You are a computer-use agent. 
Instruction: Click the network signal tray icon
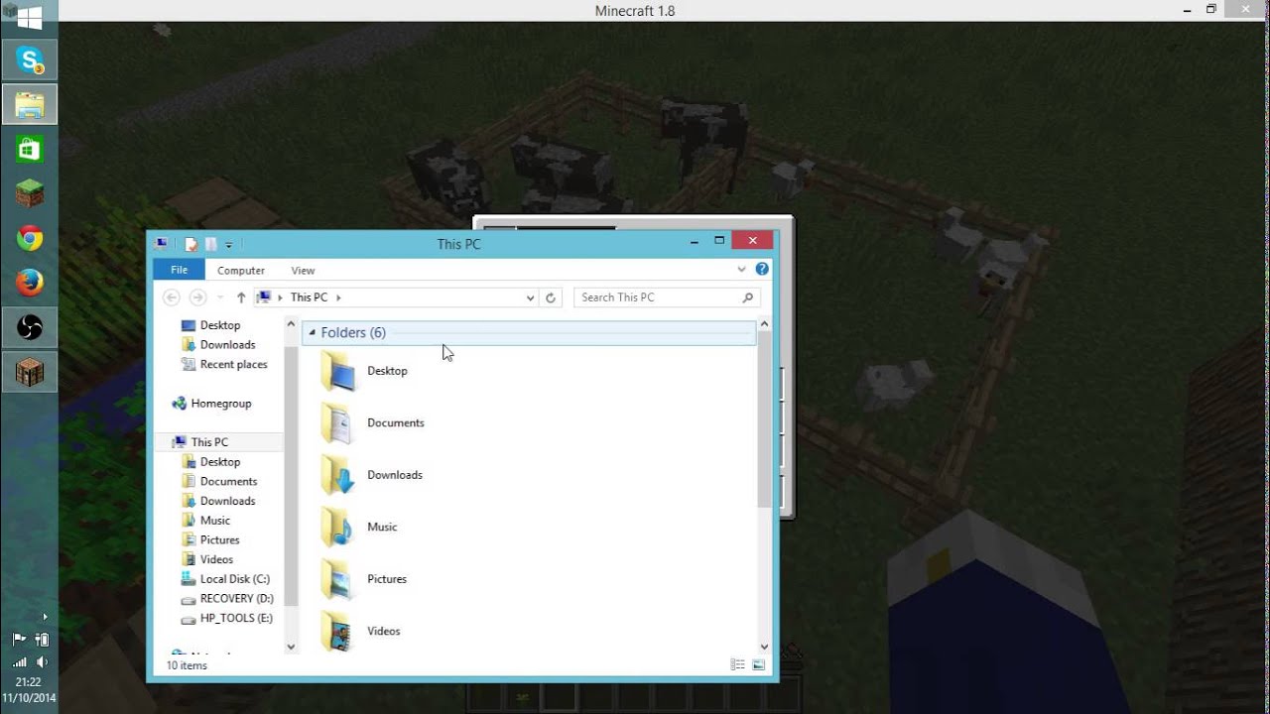point(19,661)
